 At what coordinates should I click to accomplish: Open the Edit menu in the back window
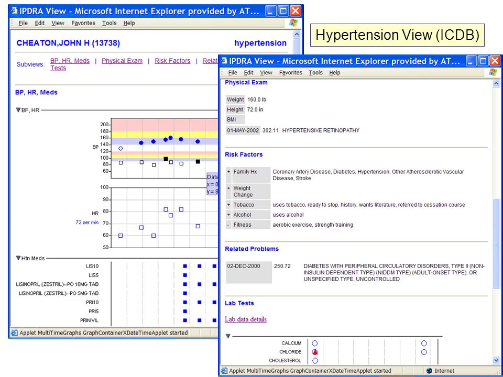pos(40,23)
